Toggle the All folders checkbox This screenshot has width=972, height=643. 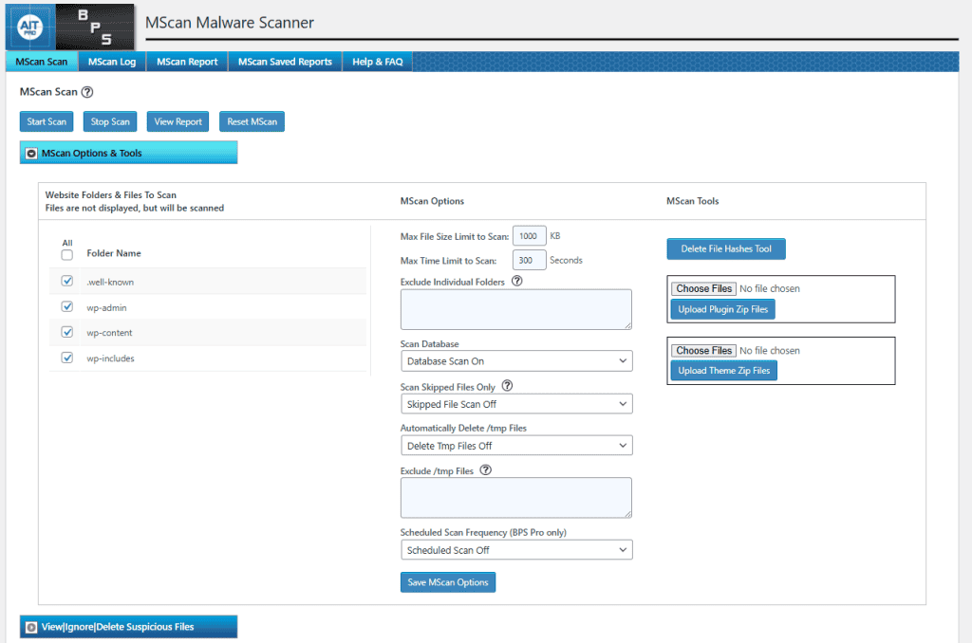[x=67, y=255]
